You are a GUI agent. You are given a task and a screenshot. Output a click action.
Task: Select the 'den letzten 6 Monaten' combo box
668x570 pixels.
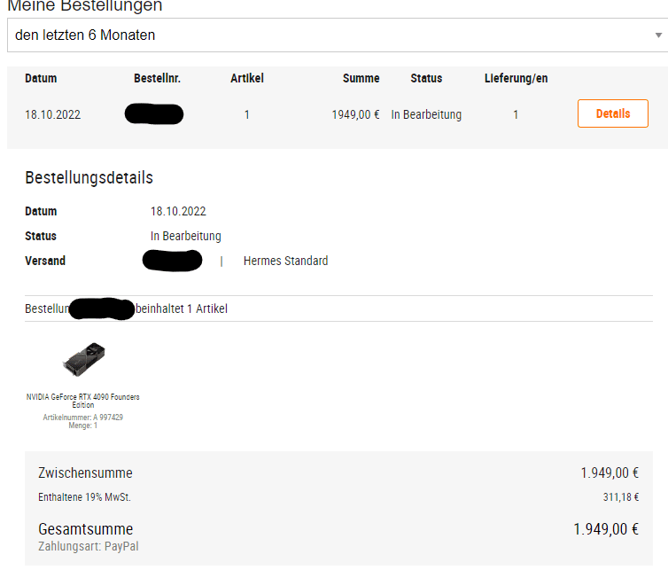[338, 35]
